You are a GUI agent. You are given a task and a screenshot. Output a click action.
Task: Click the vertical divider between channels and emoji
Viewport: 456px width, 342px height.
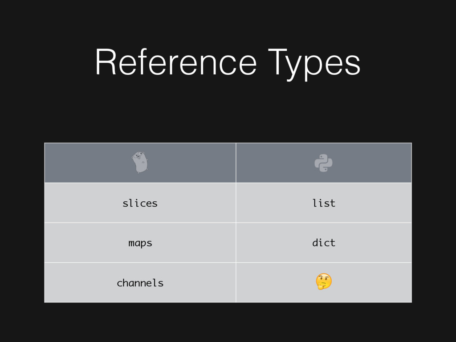pos(236,282)
